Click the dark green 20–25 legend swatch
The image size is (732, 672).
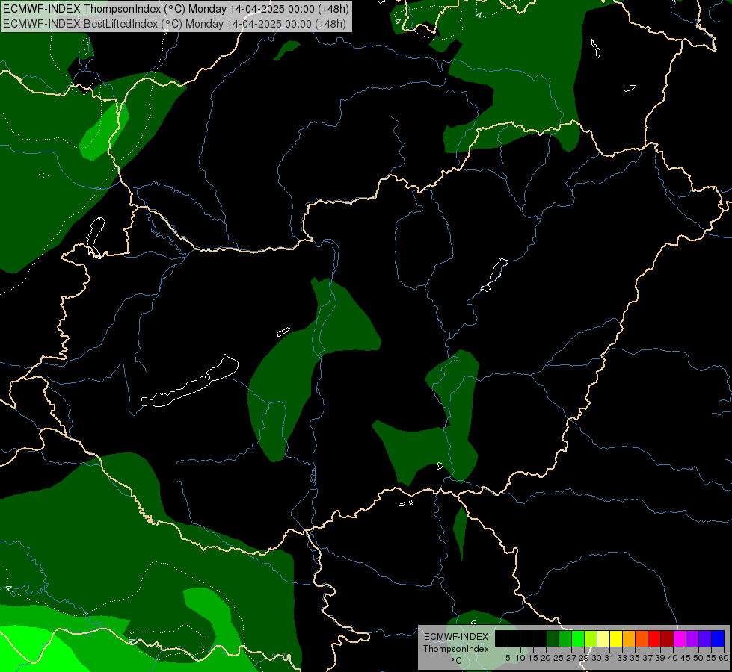(553, 638)
